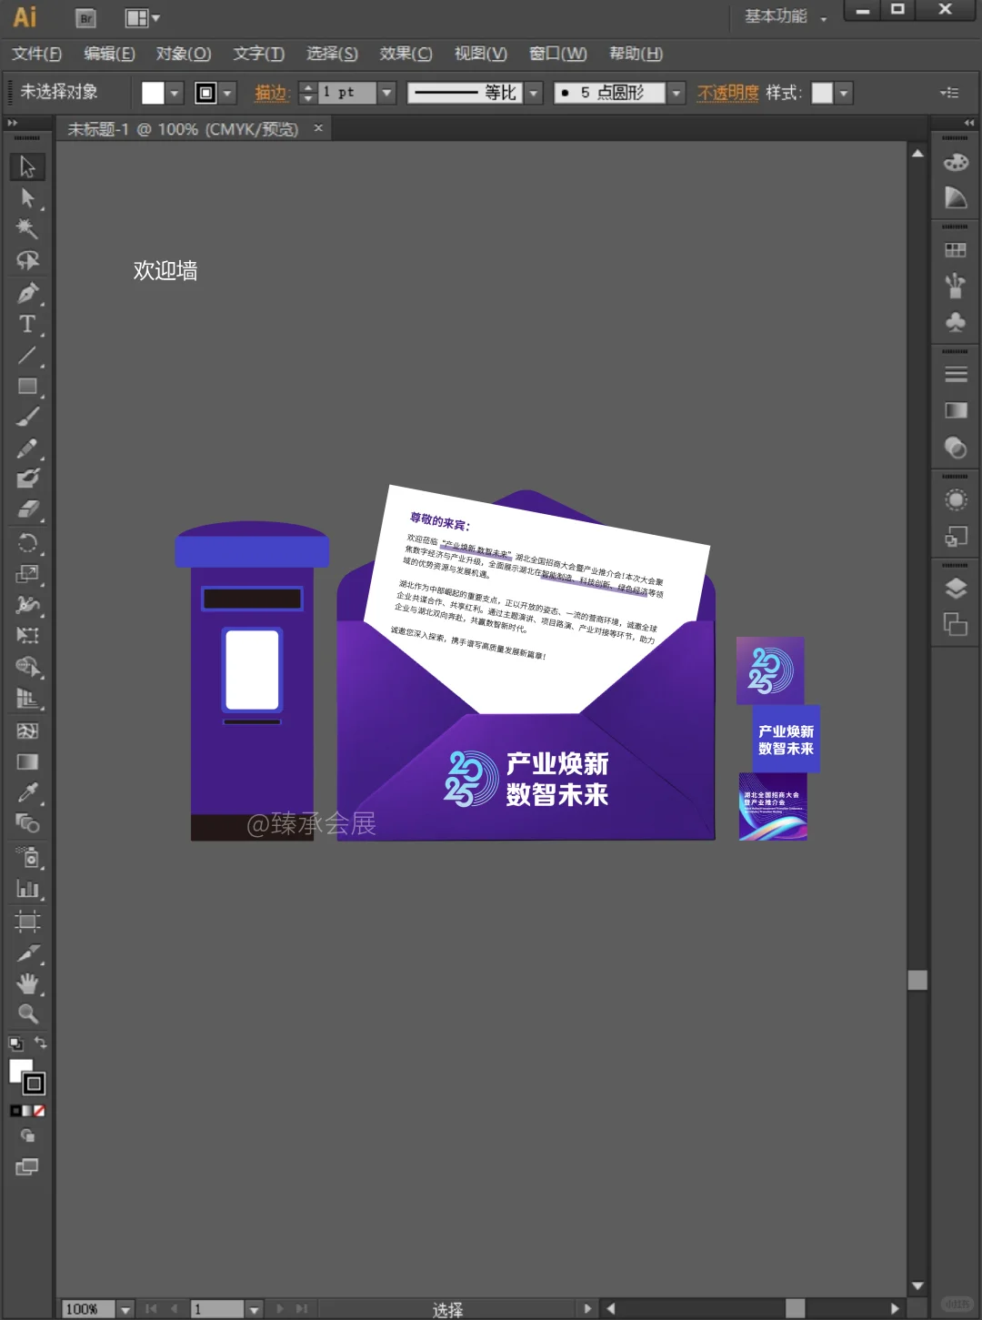Open the 样式 graphic style dropdown

coord(844,93)
